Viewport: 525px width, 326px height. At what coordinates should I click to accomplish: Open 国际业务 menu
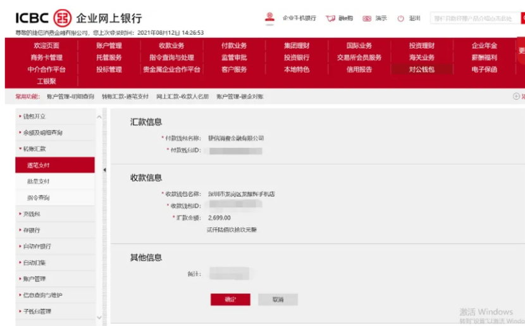coord(359,46)
